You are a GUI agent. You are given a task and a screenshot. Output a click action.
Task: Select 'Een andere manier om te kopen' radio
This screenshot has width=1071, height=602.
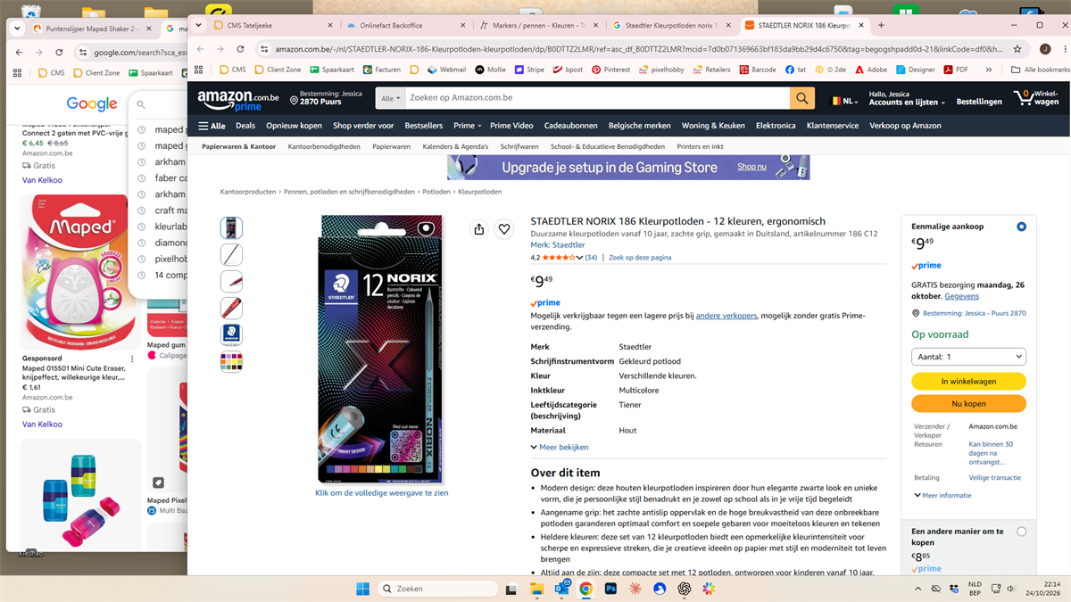(x=1021, y=532)
